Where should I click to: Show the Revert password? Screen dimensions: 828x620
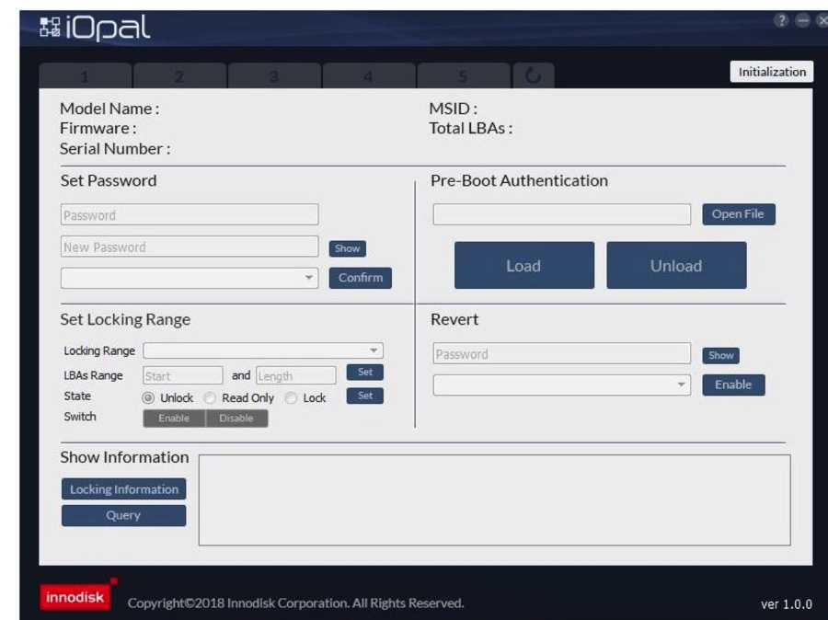tap(720, 355)
